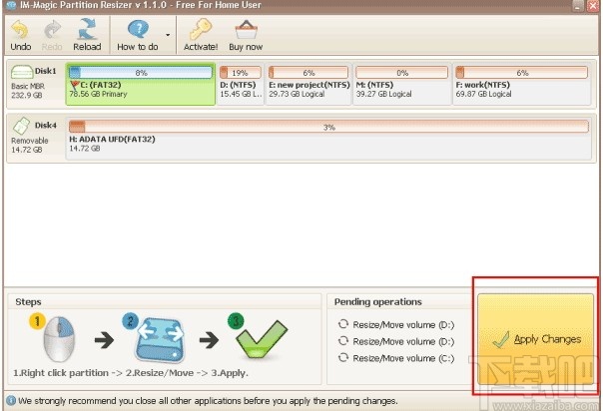Select the Disk4 removable drive icon
603x411 pixels.
21,126
